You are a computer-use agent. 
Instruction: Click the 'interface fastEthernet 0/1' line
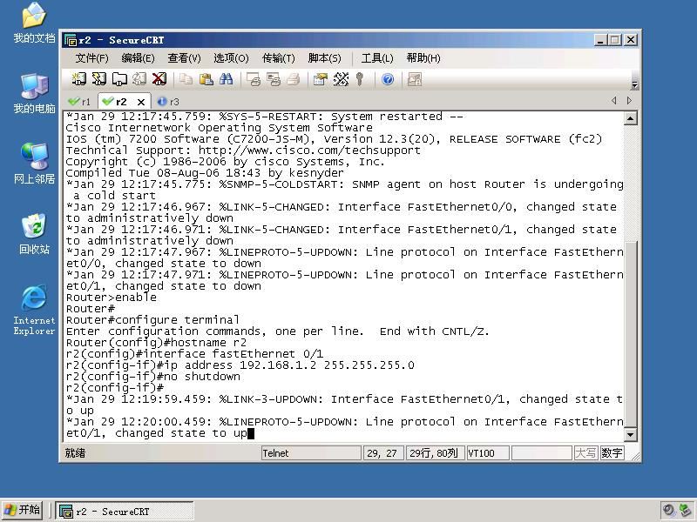(194, 354)
